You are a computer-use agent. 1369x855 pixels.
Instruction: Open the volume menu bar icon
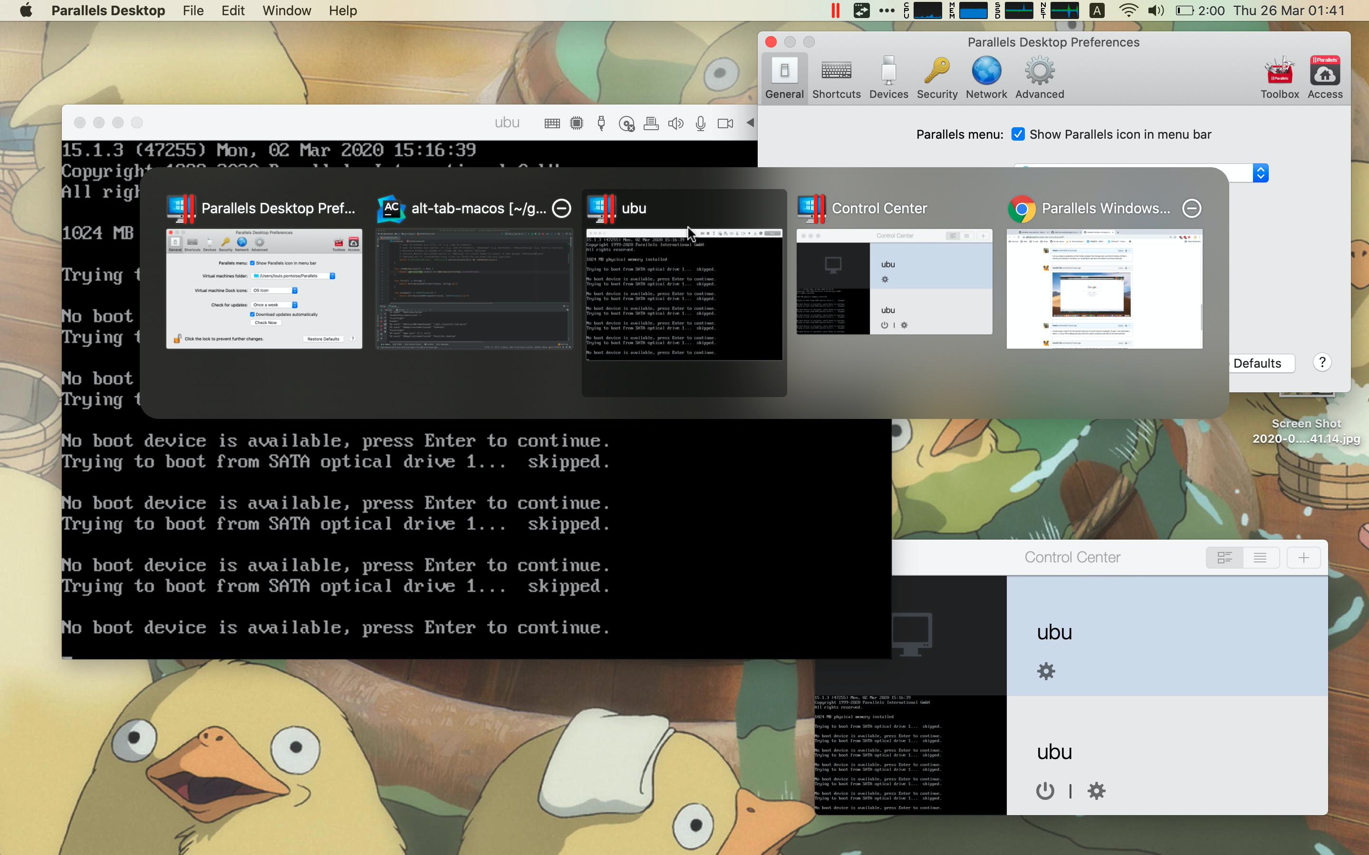1156,10
